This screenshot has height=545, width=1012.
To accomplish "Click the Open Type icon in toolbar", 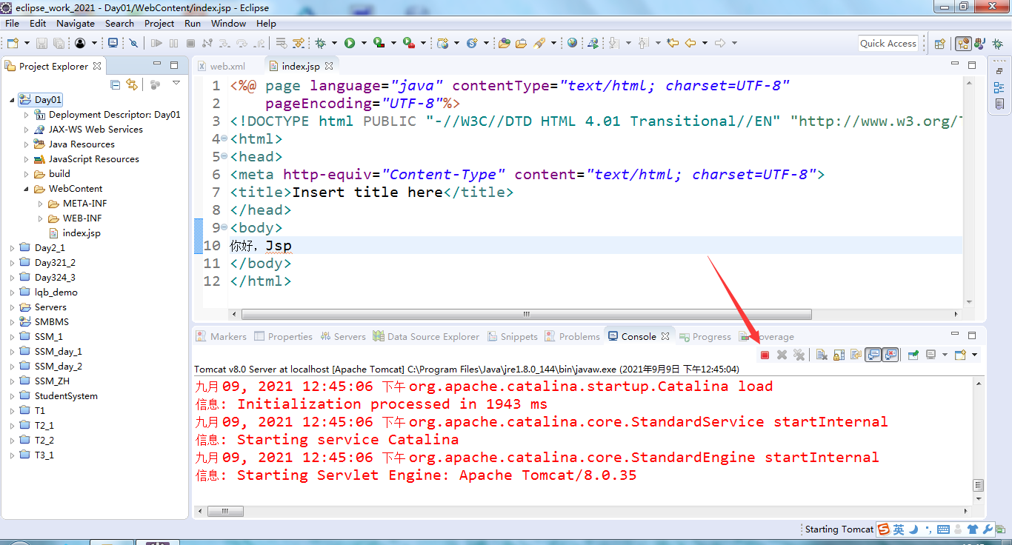I will click(x=505, y=43).
